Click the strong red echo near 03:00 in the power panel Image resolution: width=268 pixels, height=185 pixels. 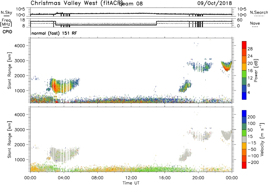(x=55, y=86)
